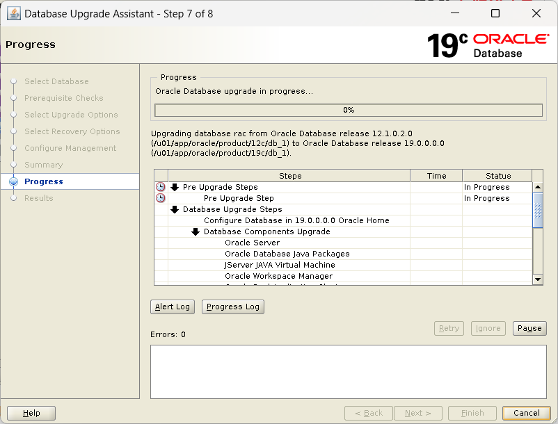Select the Select Upgrade Options step
Screen dimensions: 558x424
(x=71, y=115)
